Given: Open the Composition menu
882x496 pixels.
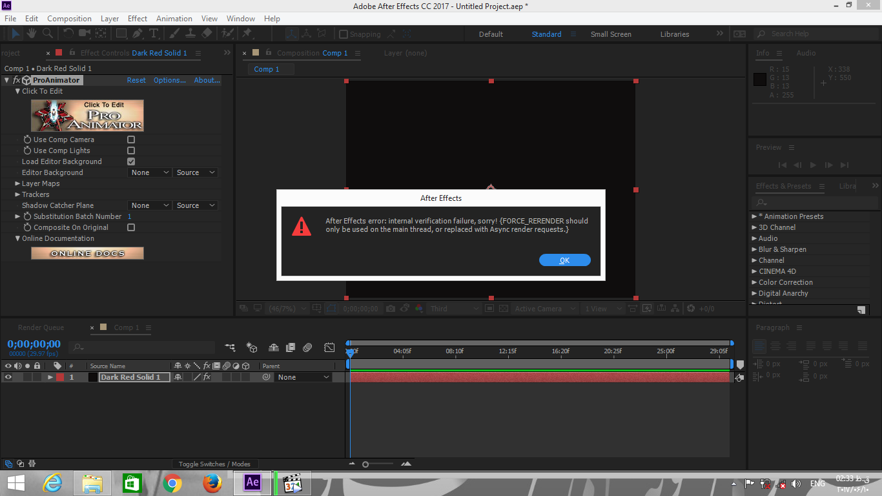Looking at the screenshot, I should (69, 19).
